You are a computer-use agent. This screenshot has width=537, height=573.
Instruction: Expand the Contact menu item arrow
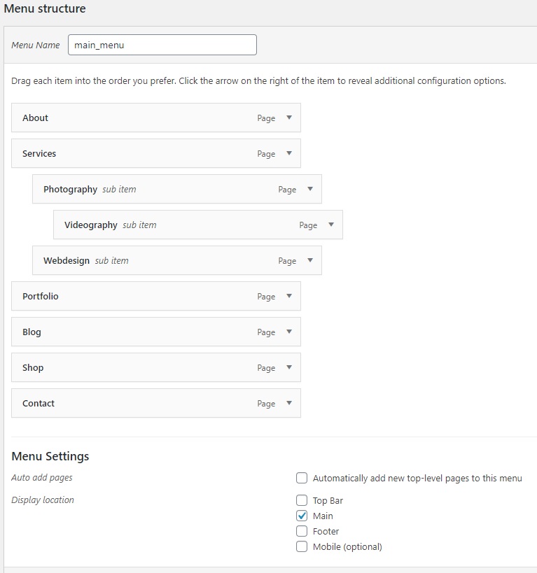pyautogui.click(x=289, y=403)
